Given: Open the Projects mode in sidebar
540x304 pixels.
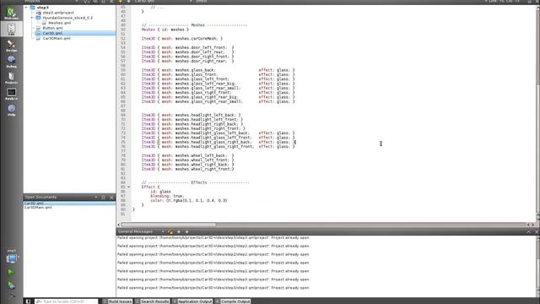Looking at the screenshot, I should [11, 78].
